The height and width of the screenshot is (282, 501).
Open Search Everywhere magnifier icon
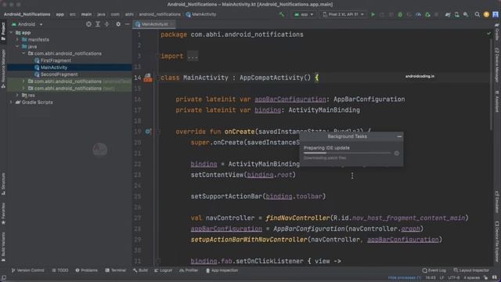(477, 14)
